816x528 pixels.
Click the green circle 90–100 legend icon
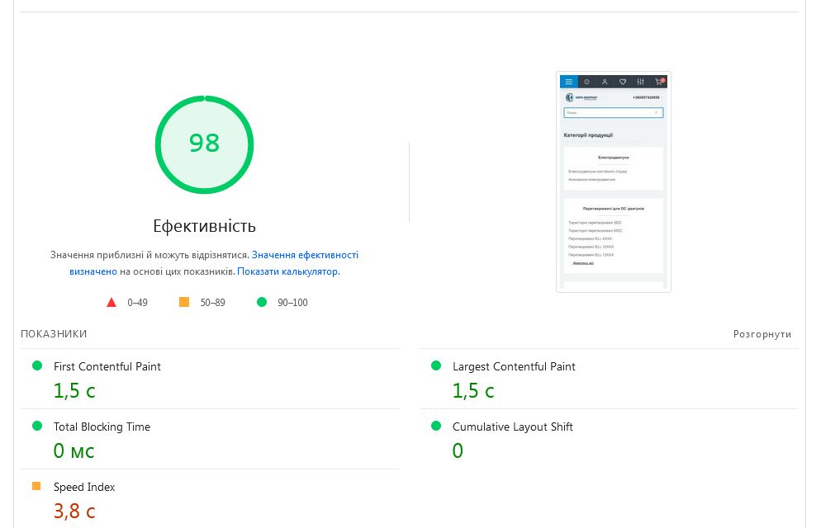point(262,302)
